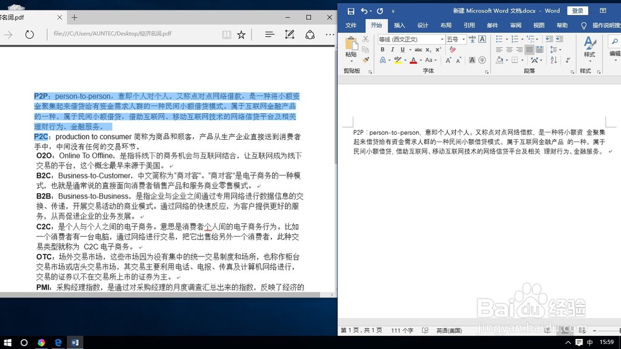The height and width of the screenshot is (349, 621).
Task: Click the 登录 sign-in button in Word
Action: (578, 11)
